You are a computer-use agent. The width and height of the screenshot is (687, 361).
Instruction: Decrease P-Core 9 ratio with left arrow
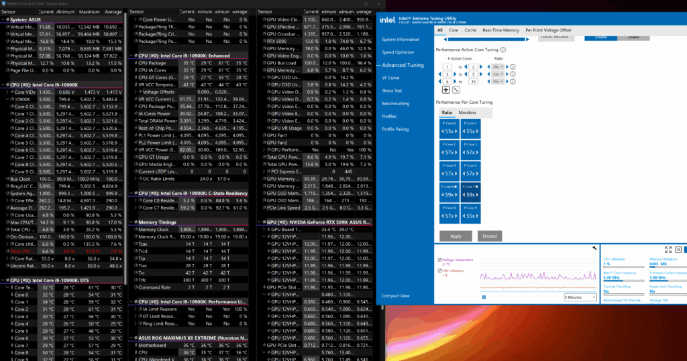tap(464, 216)
